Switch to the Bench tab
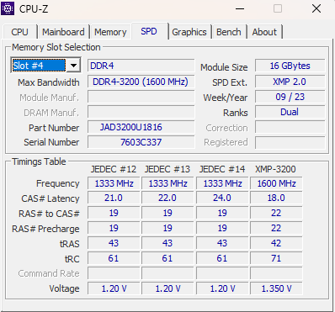Screen dimensions: 335x312 pyautogui.click(x=229, y=32)
